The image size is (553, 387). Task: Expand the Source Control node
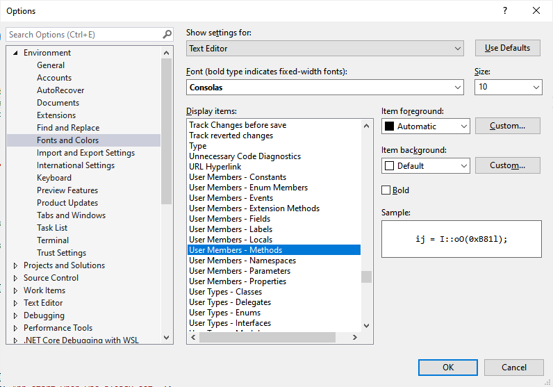[15, 278]
